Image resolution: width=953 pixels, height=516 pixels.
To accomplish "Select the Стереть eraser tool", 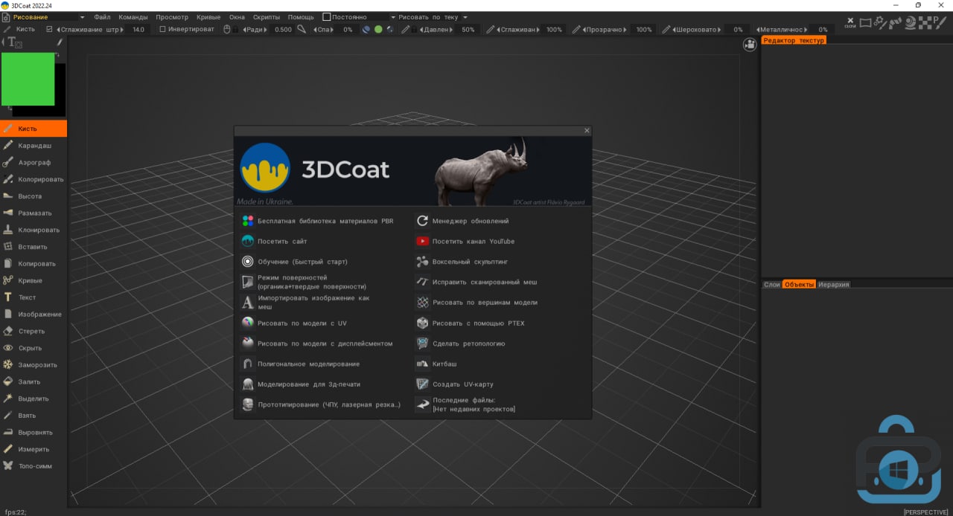I will tap(34, 331).
